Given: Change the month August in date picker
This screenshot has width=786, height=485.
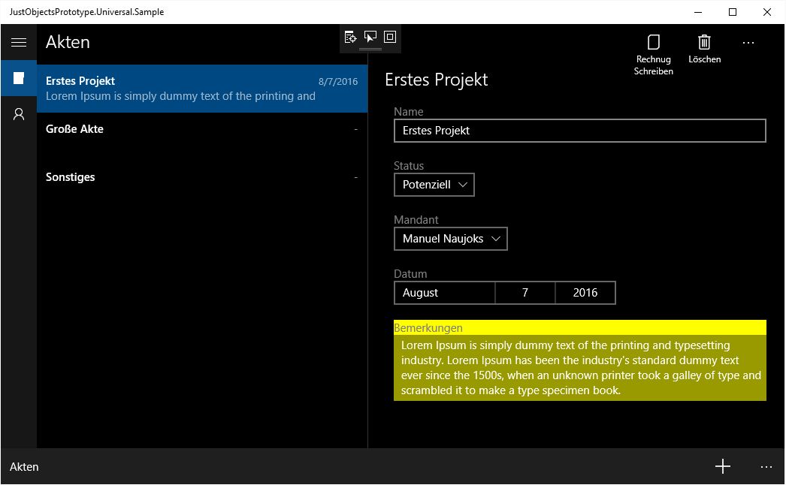Looking at the screenshot, I should [x=444, y=293].
